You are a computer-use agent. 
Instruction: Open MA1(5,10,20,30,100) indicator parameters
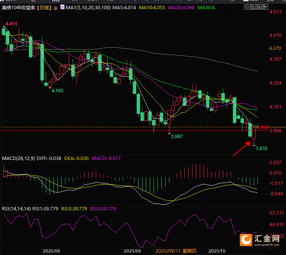coord(88,8)
